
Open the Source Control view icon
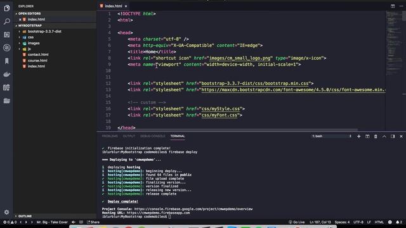tap(7, 35)
